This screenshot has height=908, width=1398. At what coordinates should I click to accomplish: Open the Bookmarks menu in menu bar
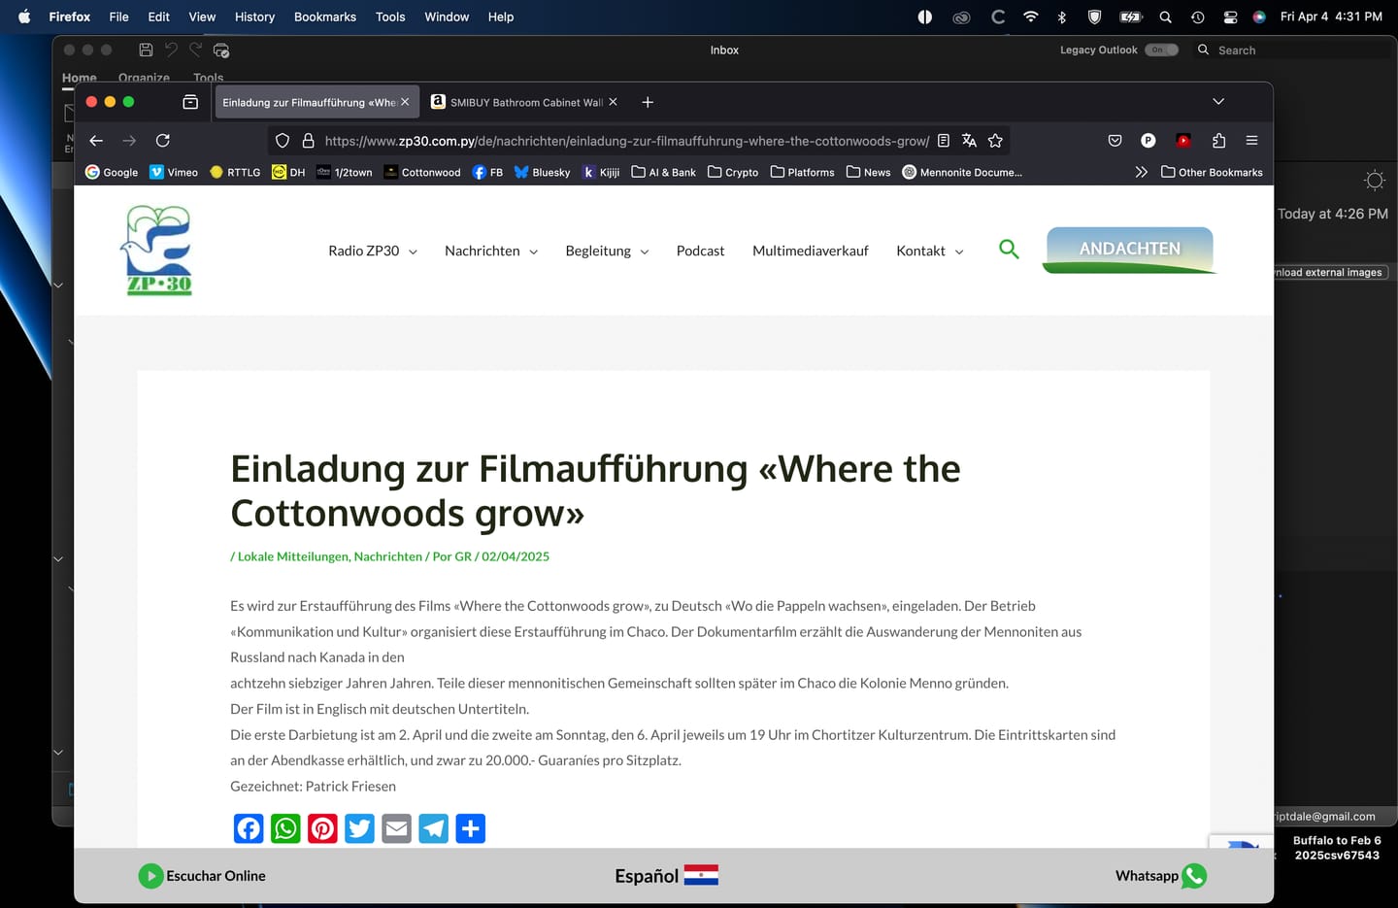[x=325, y=17]
